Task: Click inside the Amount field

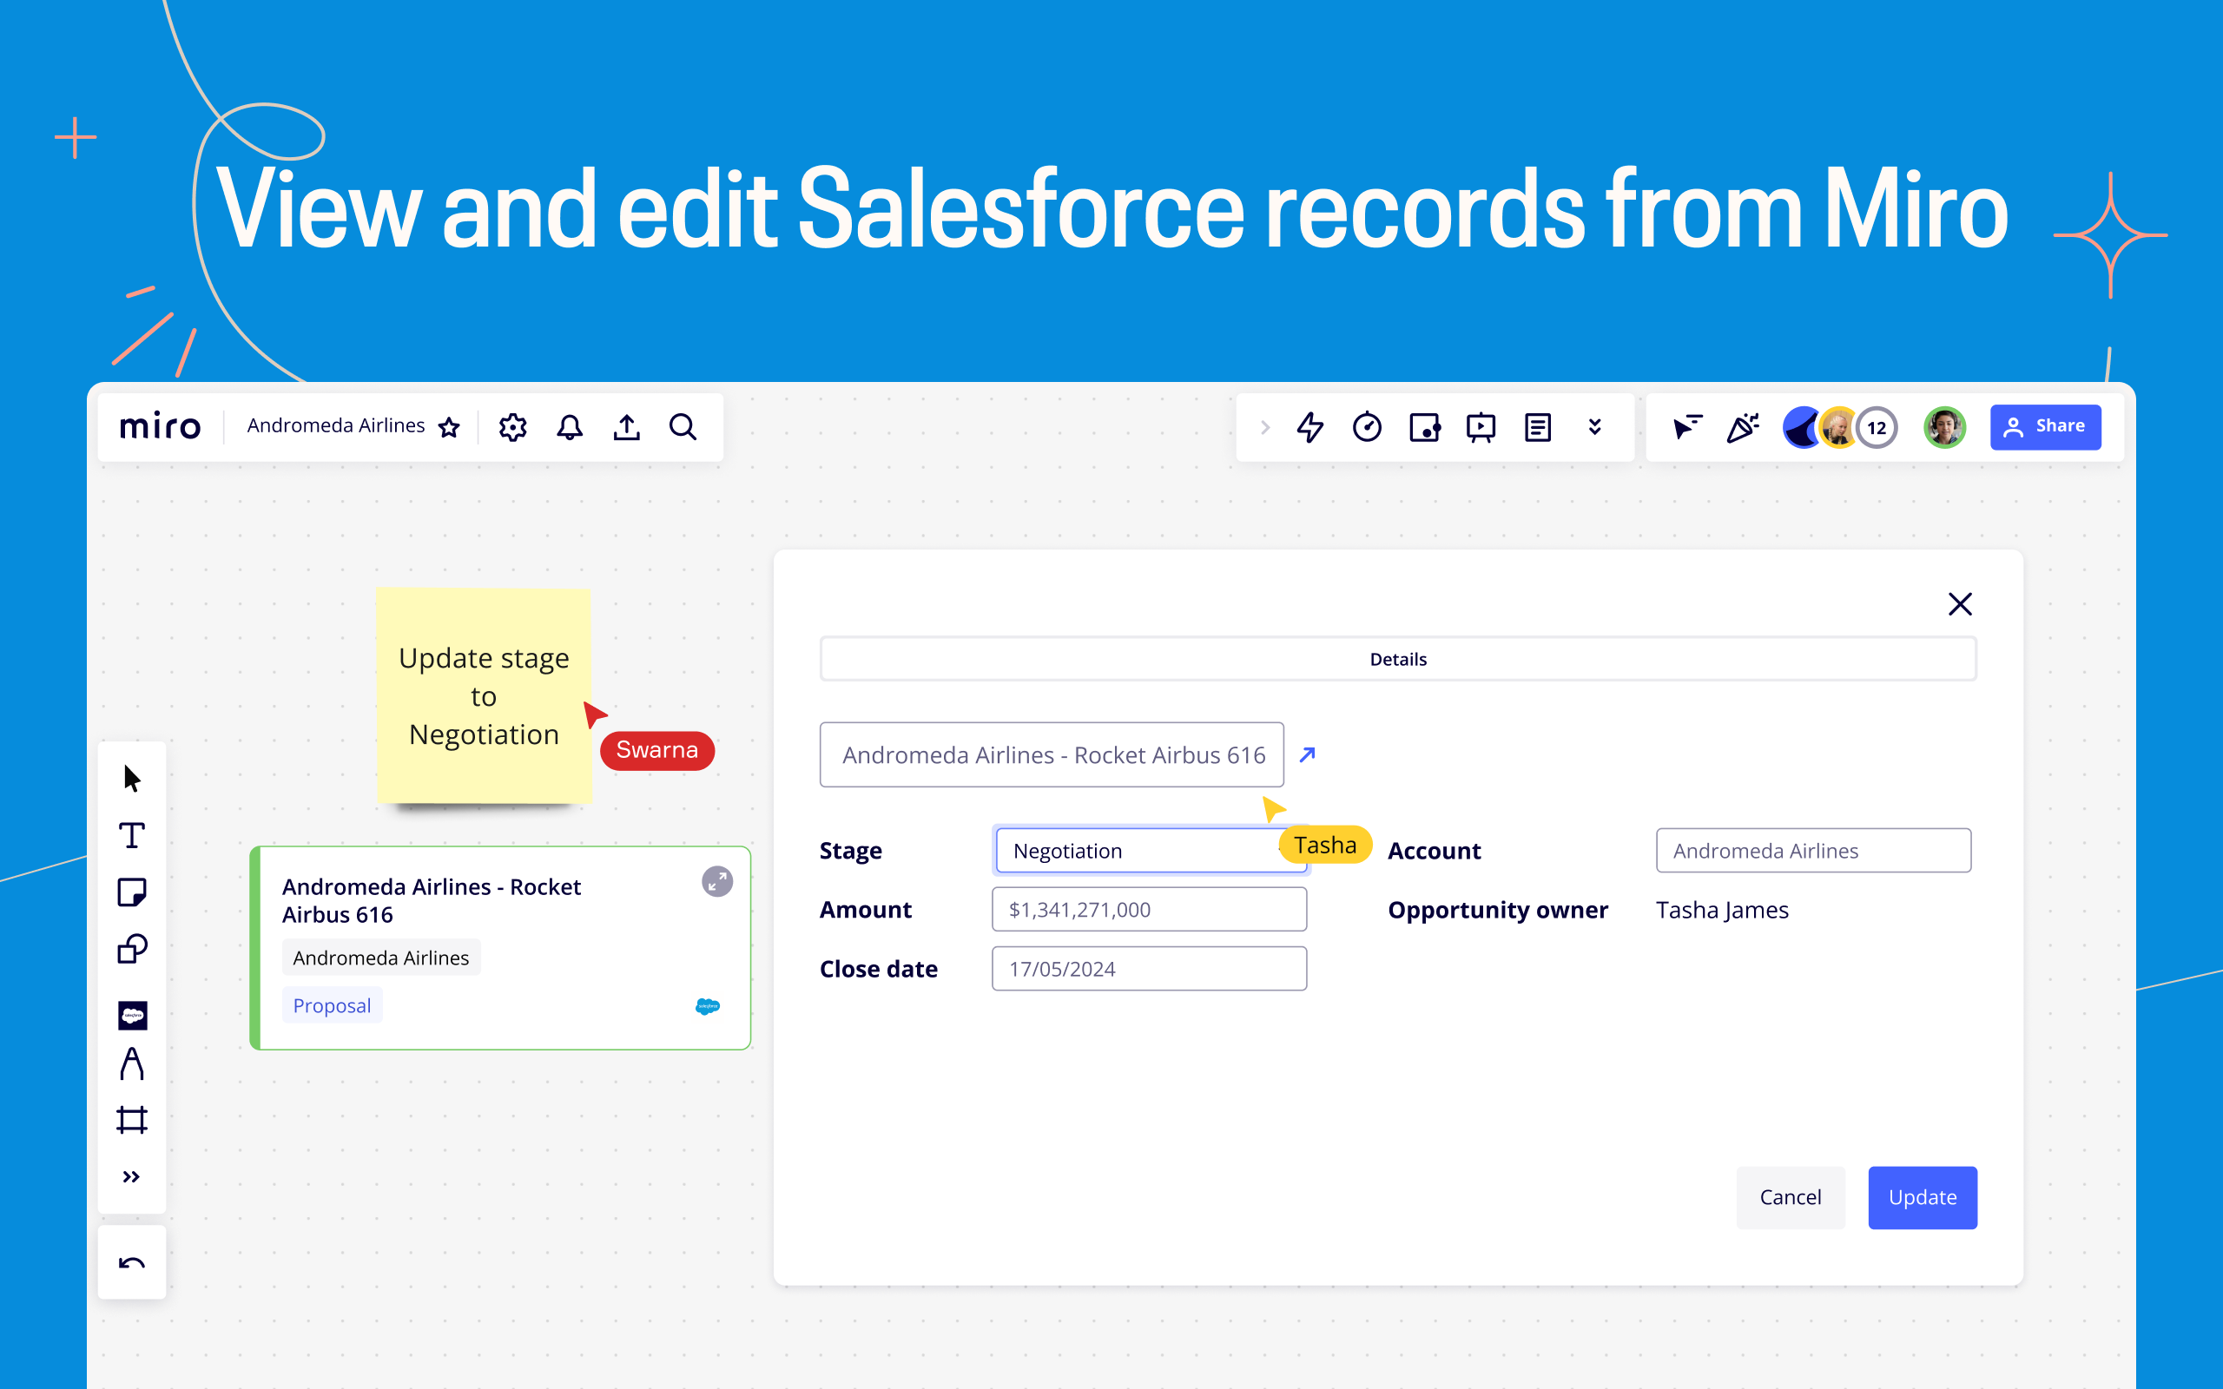Action: pos(1149,910)
